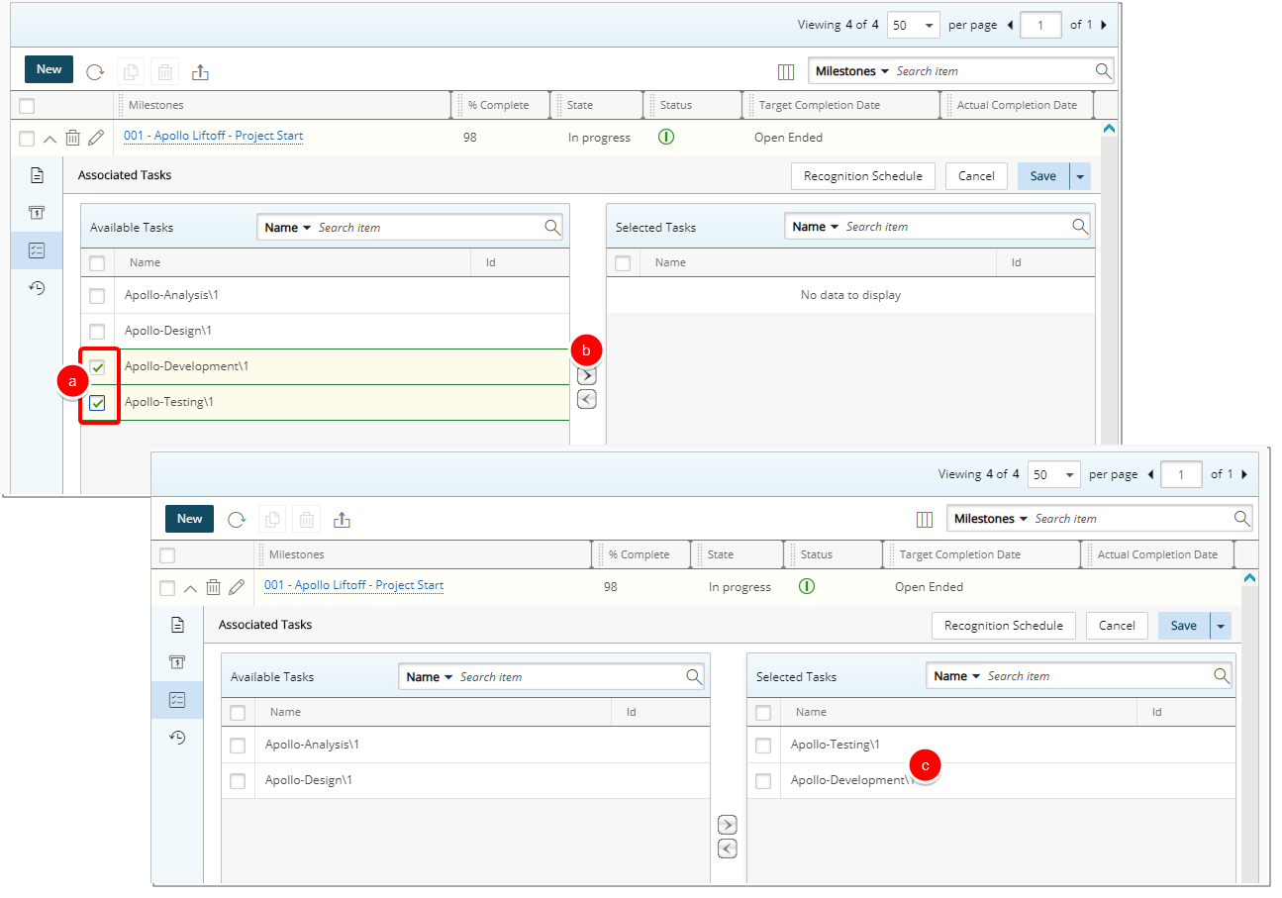Open the billing archive side tab in the back window
1282x898 pixels.
coord(37,213)
